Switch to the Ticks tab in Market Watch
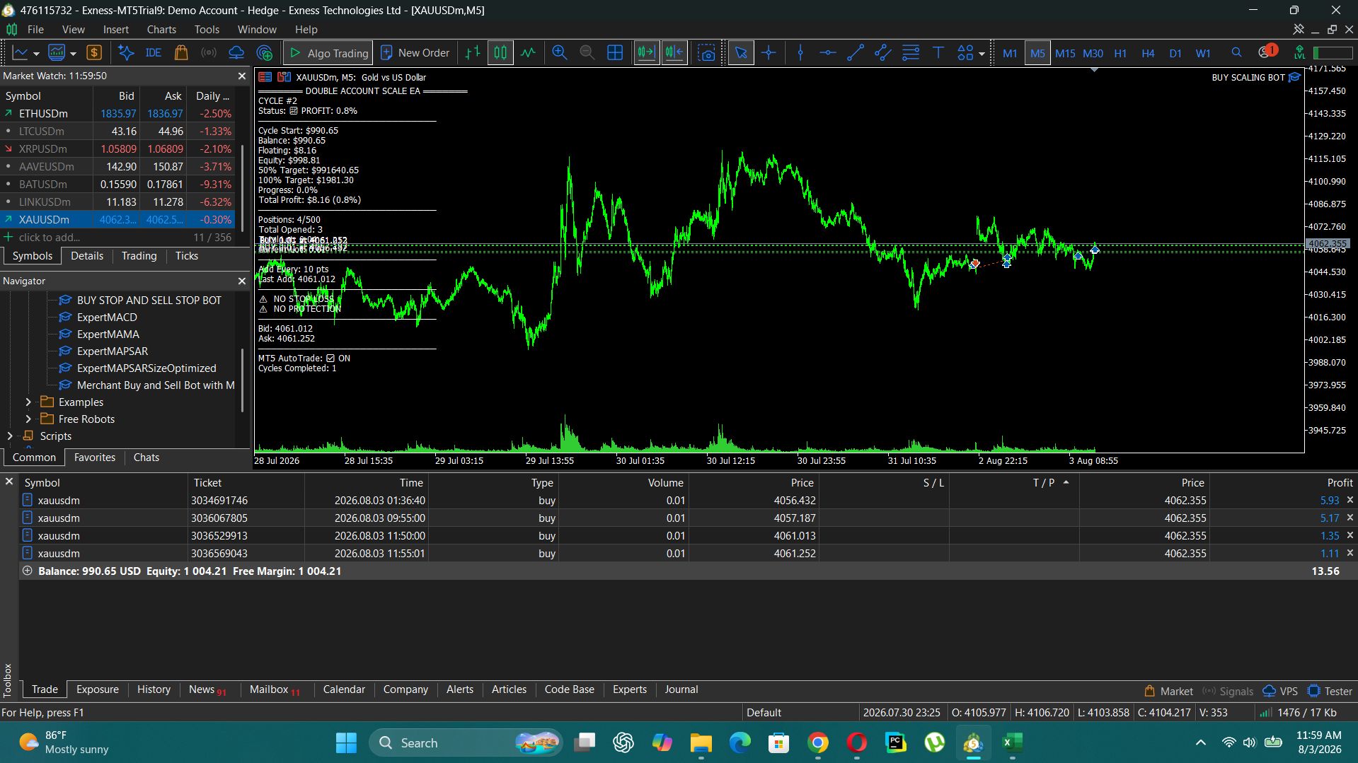This screenshot has width=1358, height=763. (x=187, y=256)
